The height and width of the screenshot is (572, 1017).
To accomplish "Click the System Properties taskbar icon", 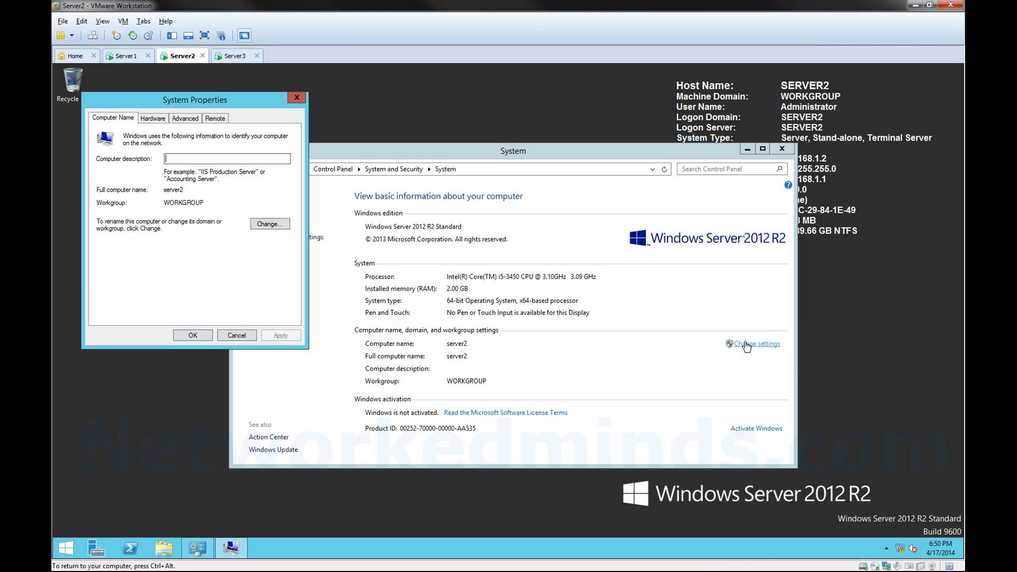I will tap(231, 548).
